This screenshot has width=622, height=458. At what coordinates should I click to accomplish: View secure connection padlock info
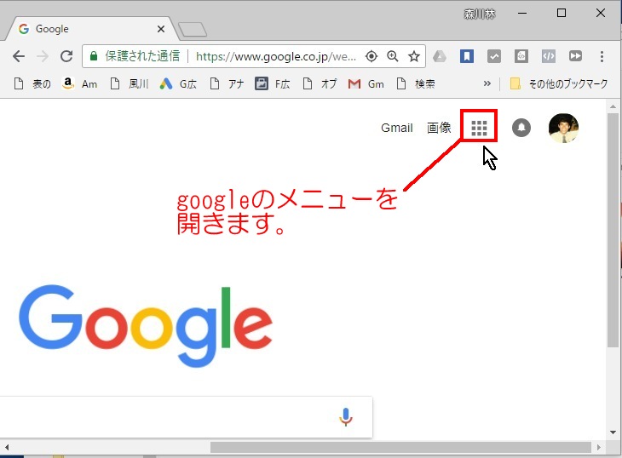click(x=94, y=56)
